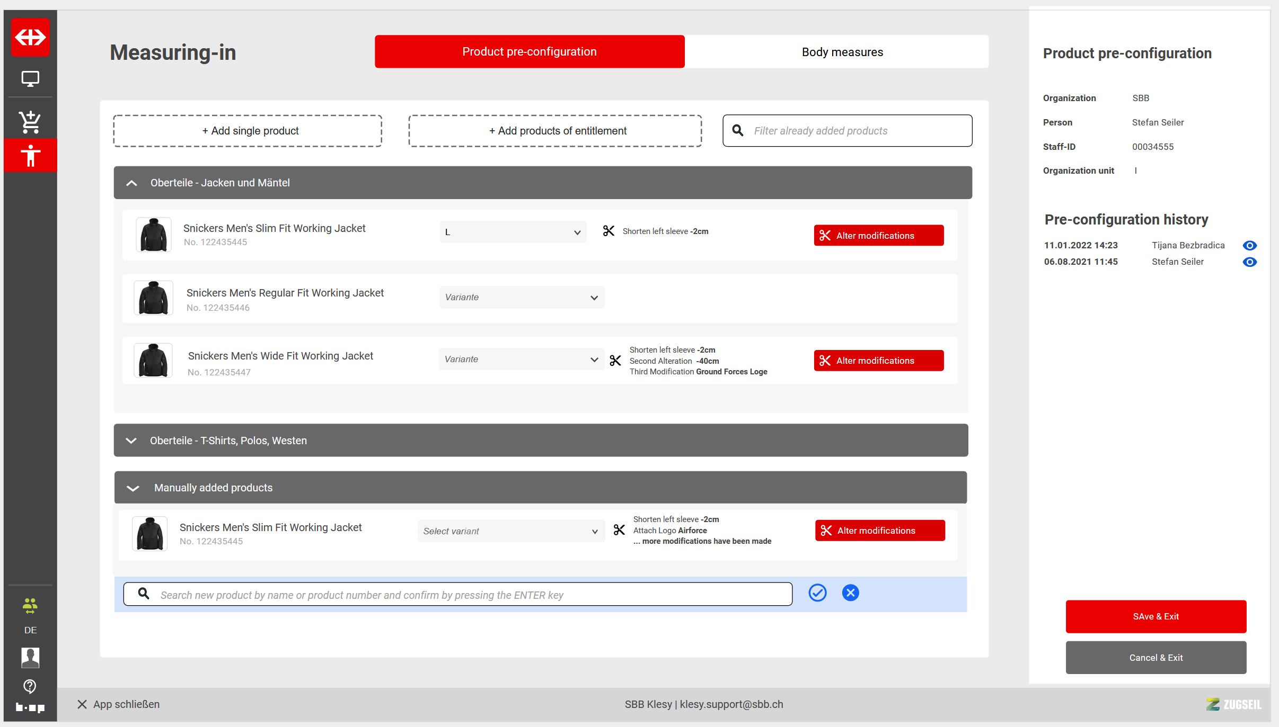Click the SBB logo icon
Image resolution: width=1279 pixels, height=727 pixels.
point(30,38)
